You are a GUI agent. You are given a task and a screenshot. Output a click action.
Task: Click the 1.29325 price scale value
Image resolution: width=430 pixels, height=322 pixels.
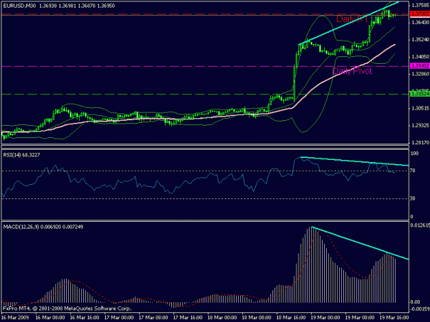420,126
